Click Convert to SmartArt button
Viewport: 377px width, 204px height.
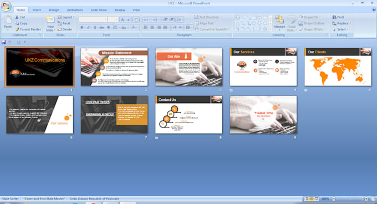212,29
